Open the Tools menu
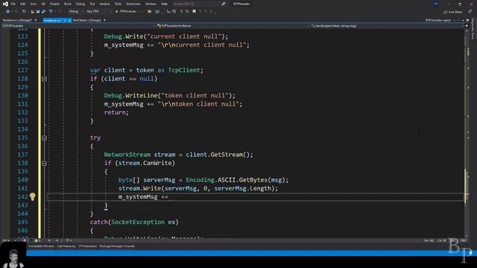The image size is (477, 268). [x=118, y=4]
